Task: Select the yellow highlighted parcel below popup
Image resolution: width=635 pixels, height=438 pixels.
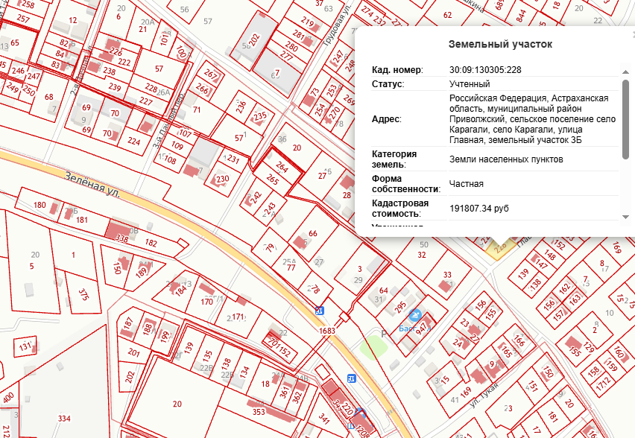Action: point(497,246)
